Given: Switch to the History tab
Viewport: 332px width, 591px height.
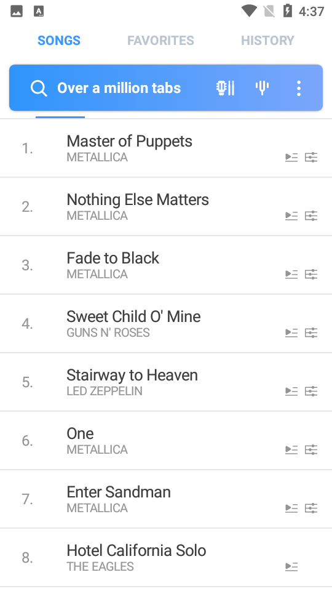Looking at the screenshot, I should [267, 41].
